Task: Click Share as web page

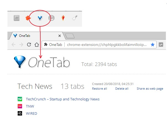Action: [x=150, y=89]
